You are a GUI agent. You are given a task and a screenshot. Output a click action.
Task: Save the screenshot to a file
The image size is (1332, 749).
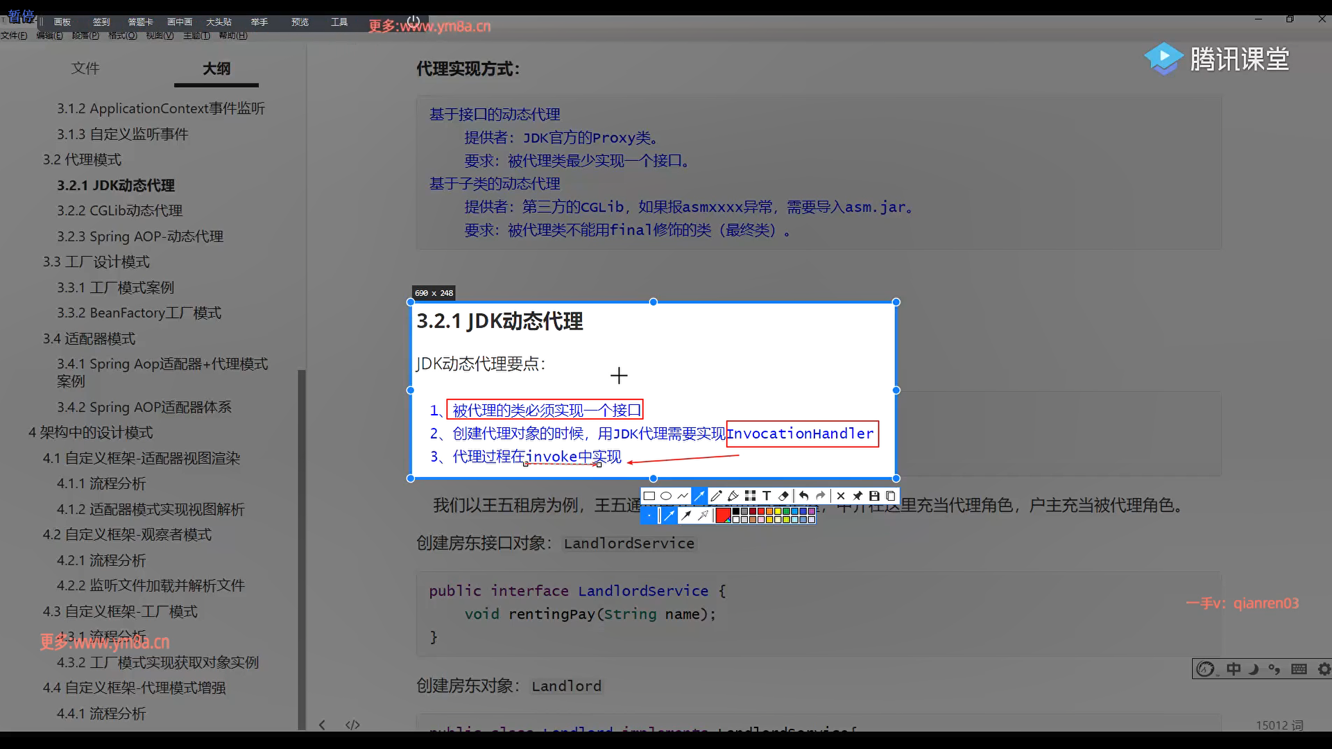pyautogui.click(x=874, y=496)
